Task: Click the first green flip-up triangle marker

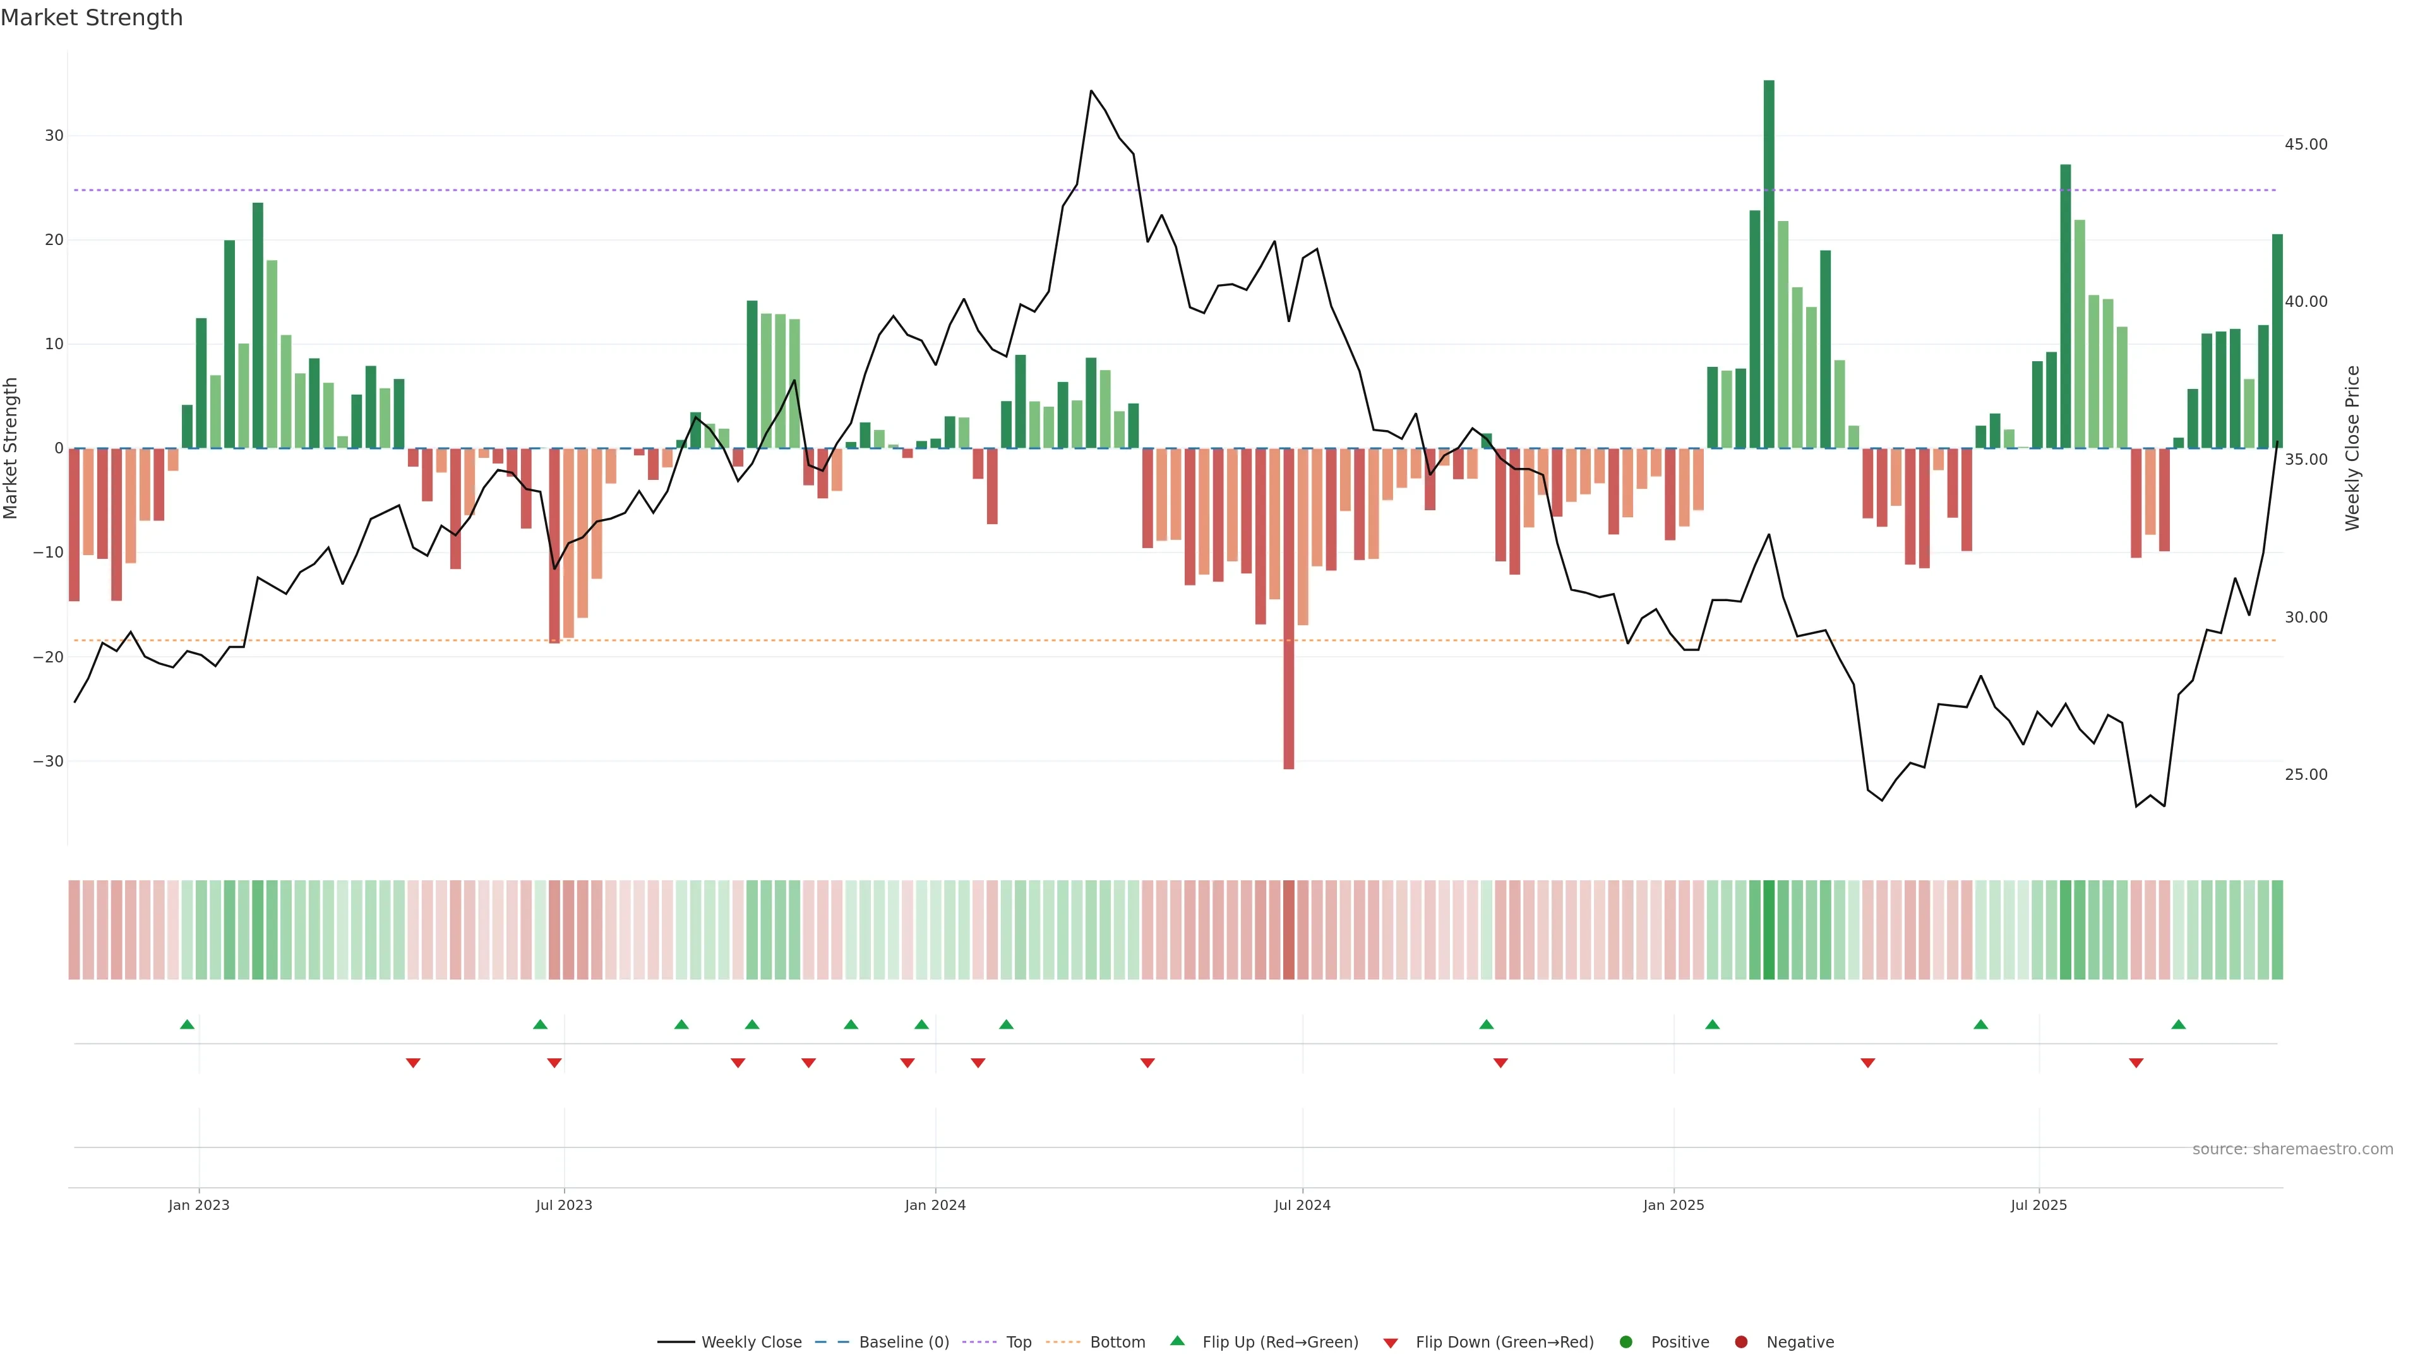Action: click(x=188, y=1024)
